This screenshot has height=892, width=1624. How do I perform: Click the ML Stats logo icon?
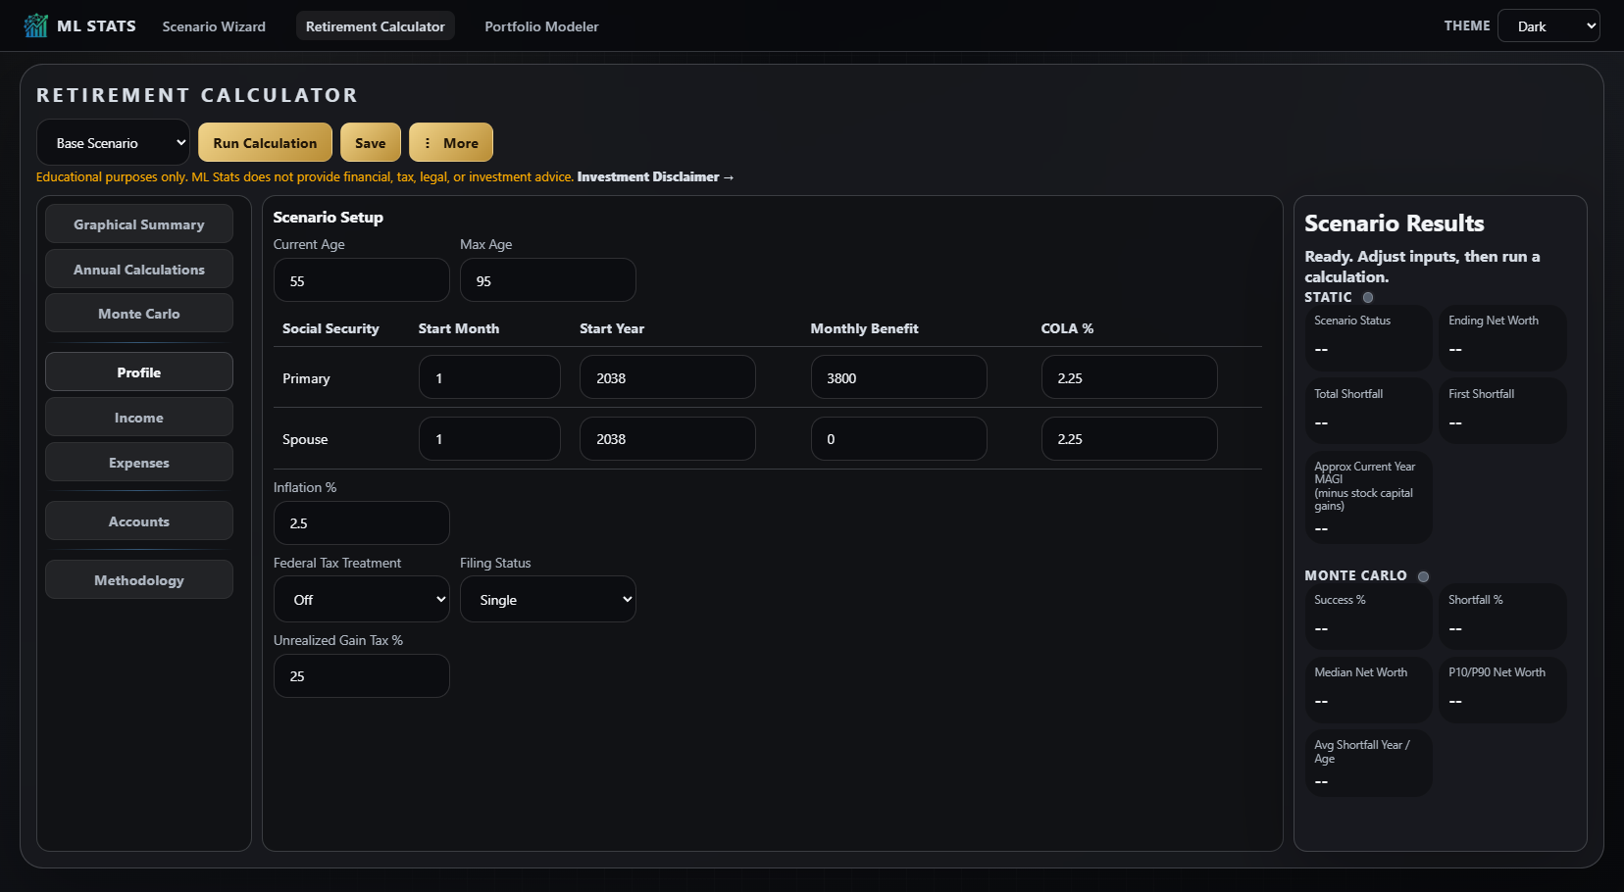point(36,25)
